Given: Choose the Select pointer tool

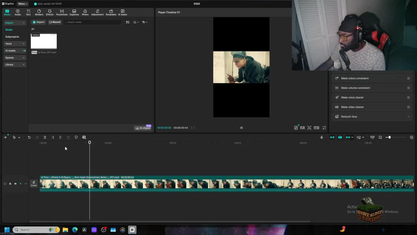Looking at the screenshot, I should (x=14, y=137).
